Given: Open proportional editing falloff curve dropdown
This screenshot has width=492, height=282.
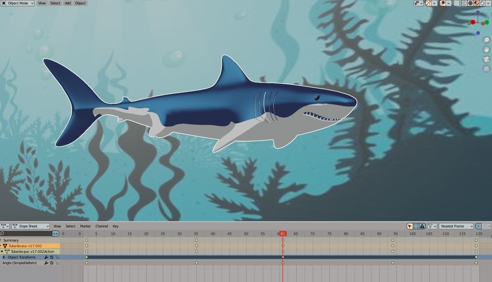Looking at the screenshot, I should coord(487,226).
